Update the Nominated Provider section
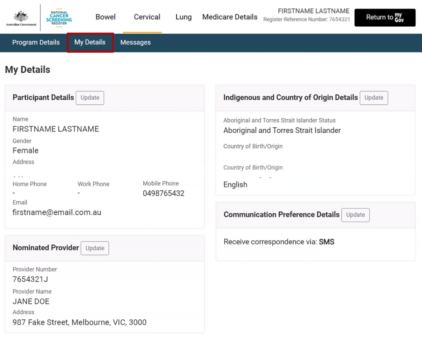 click(x=95, y=248)
